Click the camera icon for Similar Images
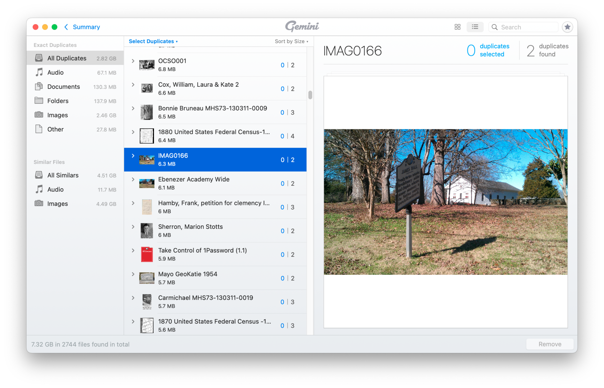The height and width of the screenshot is (388, 604). [39, 203]
